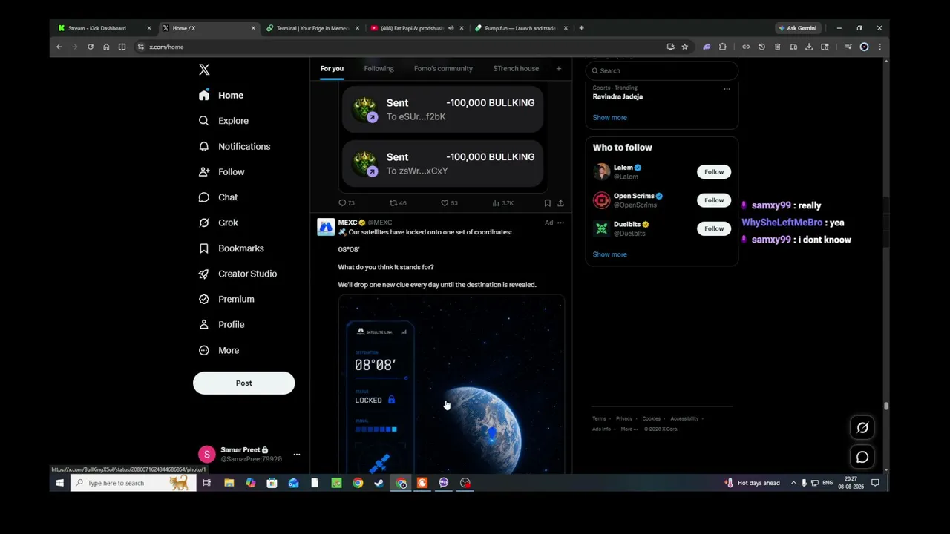Open the MEXC profile avatar
The image size is (950, 534).
coord(326,227)
